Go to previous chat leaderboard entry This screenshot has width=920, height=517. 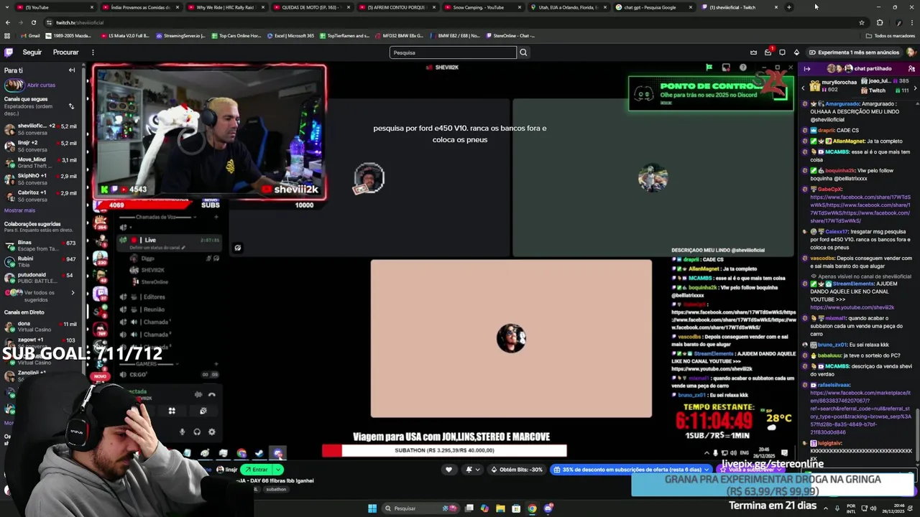point(804,88)
